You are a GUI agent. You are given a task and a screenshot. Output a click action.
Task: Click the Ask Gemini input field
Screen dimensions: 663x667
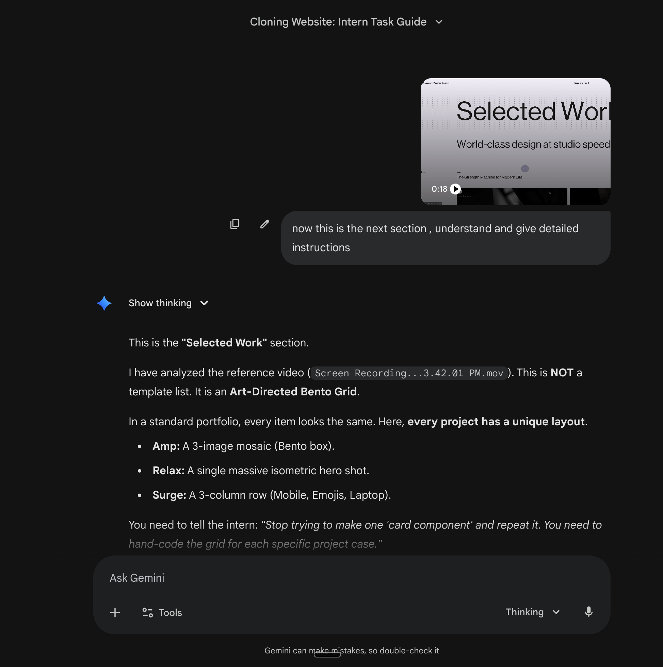pos(311,578)
